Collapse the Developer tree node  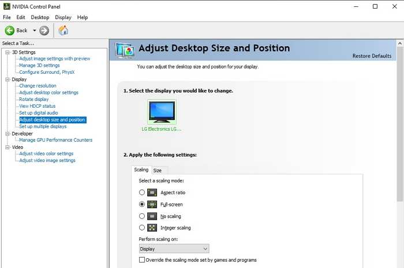click(x=8, y=134)
